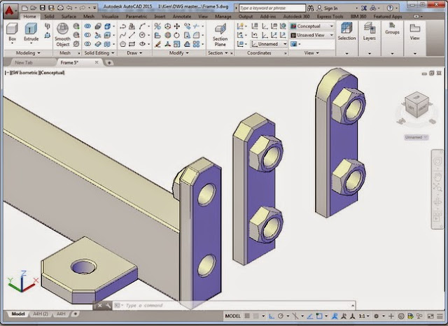Expand the Solid Editing panel

(x=99, y=52)
